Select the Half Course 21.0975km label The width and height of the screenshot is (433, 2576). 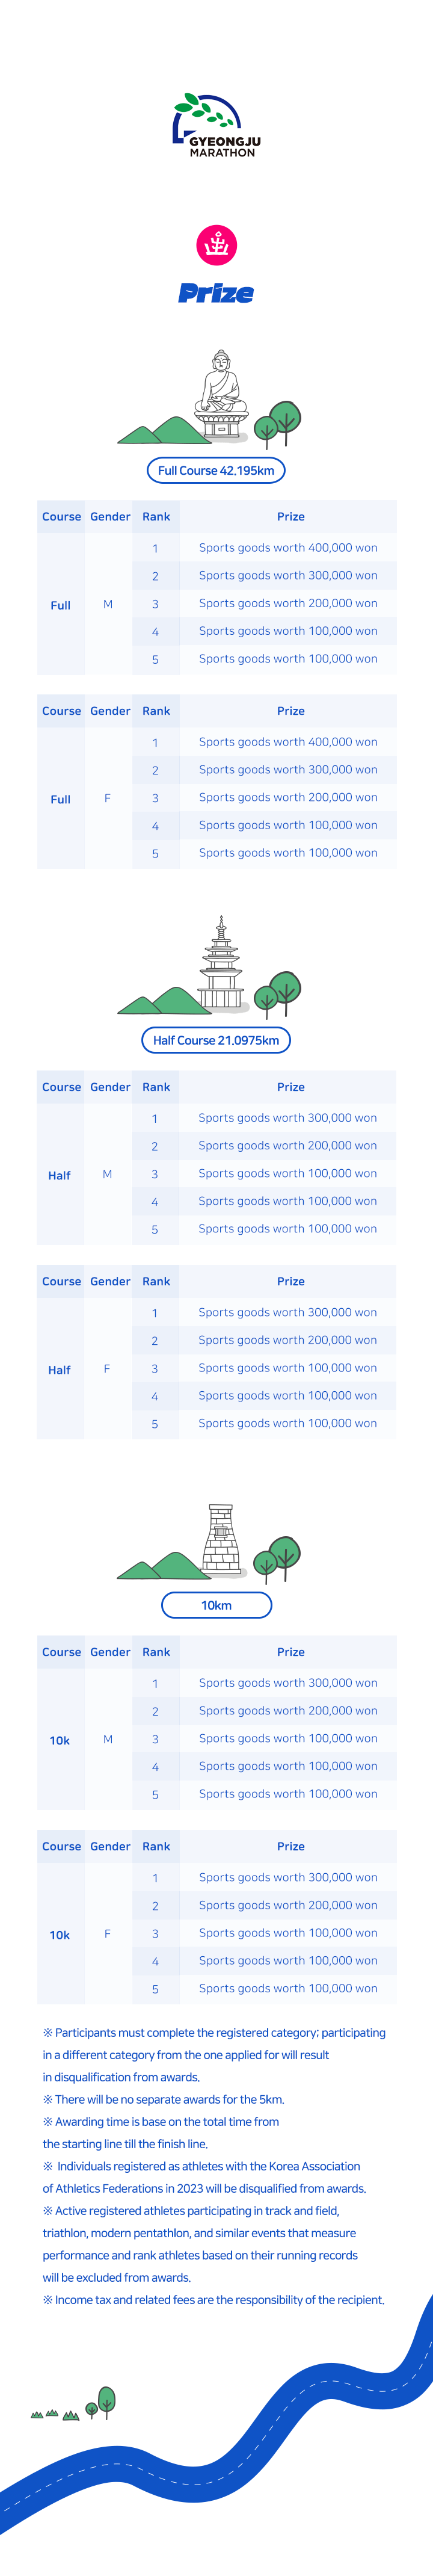216,1040
